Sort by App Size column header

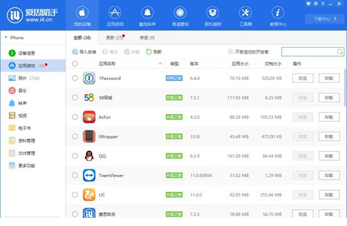click(240, 64)
